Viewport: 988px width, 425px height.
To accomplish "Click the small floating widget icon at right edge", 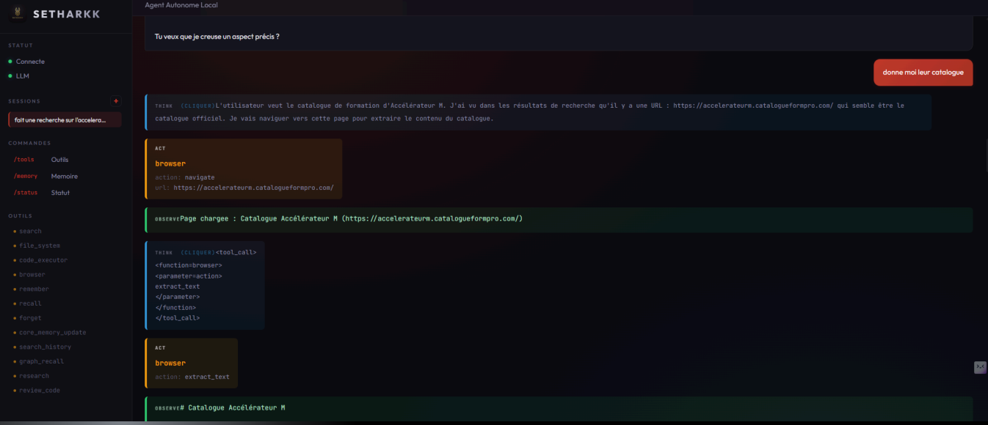I will (980, 367).
